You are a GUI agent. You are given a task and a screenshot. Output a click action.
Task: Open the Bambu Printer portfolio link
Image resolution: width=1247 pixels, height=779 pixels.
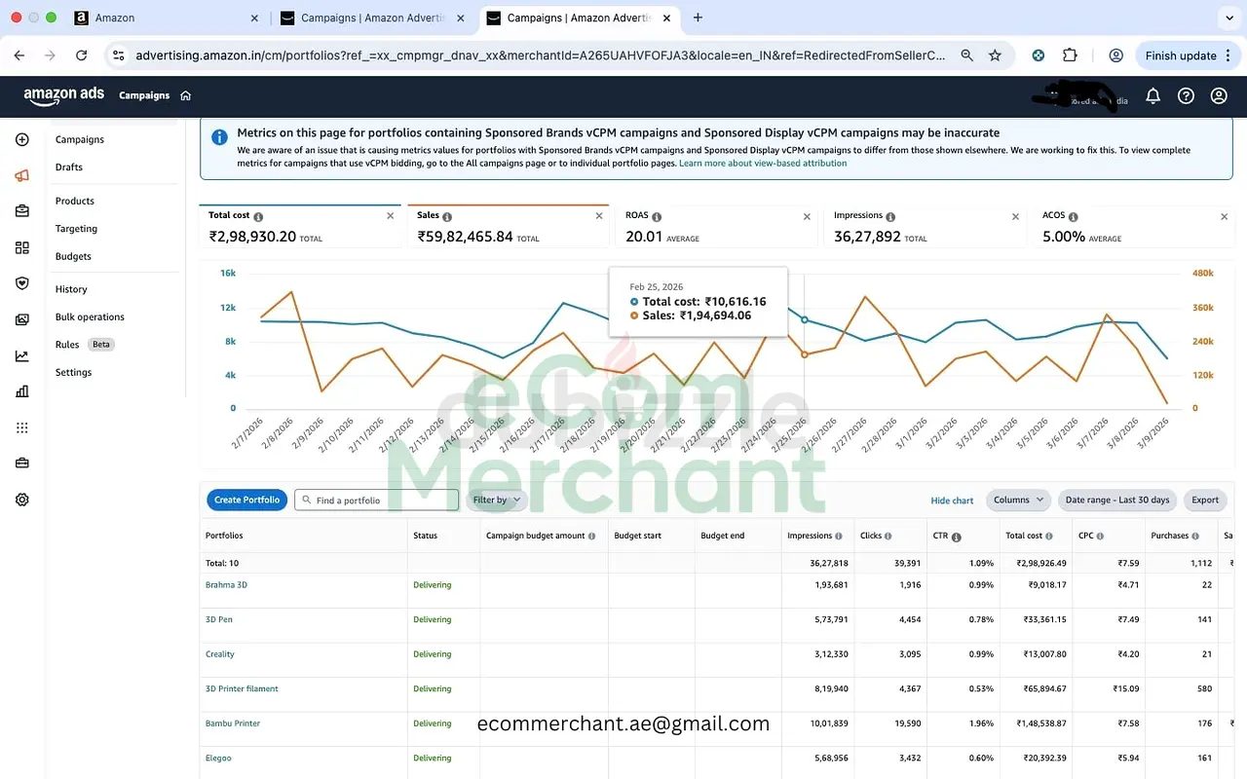coord(233,723)
